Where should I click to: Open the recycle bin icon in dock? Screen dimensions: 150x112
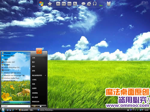[x=109, y=4]
